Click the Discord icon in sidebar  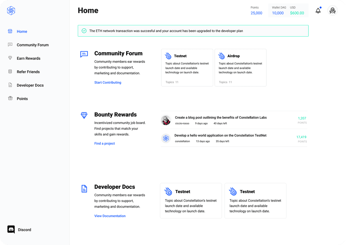click(11, 229)
